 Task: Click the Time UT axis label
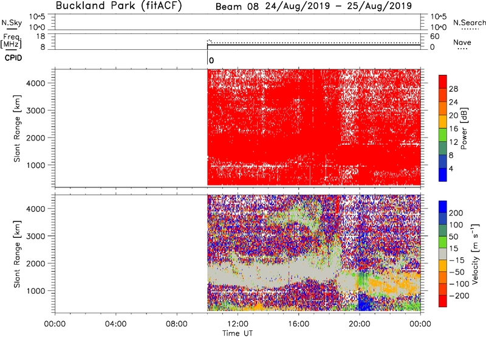click(238, 333)
